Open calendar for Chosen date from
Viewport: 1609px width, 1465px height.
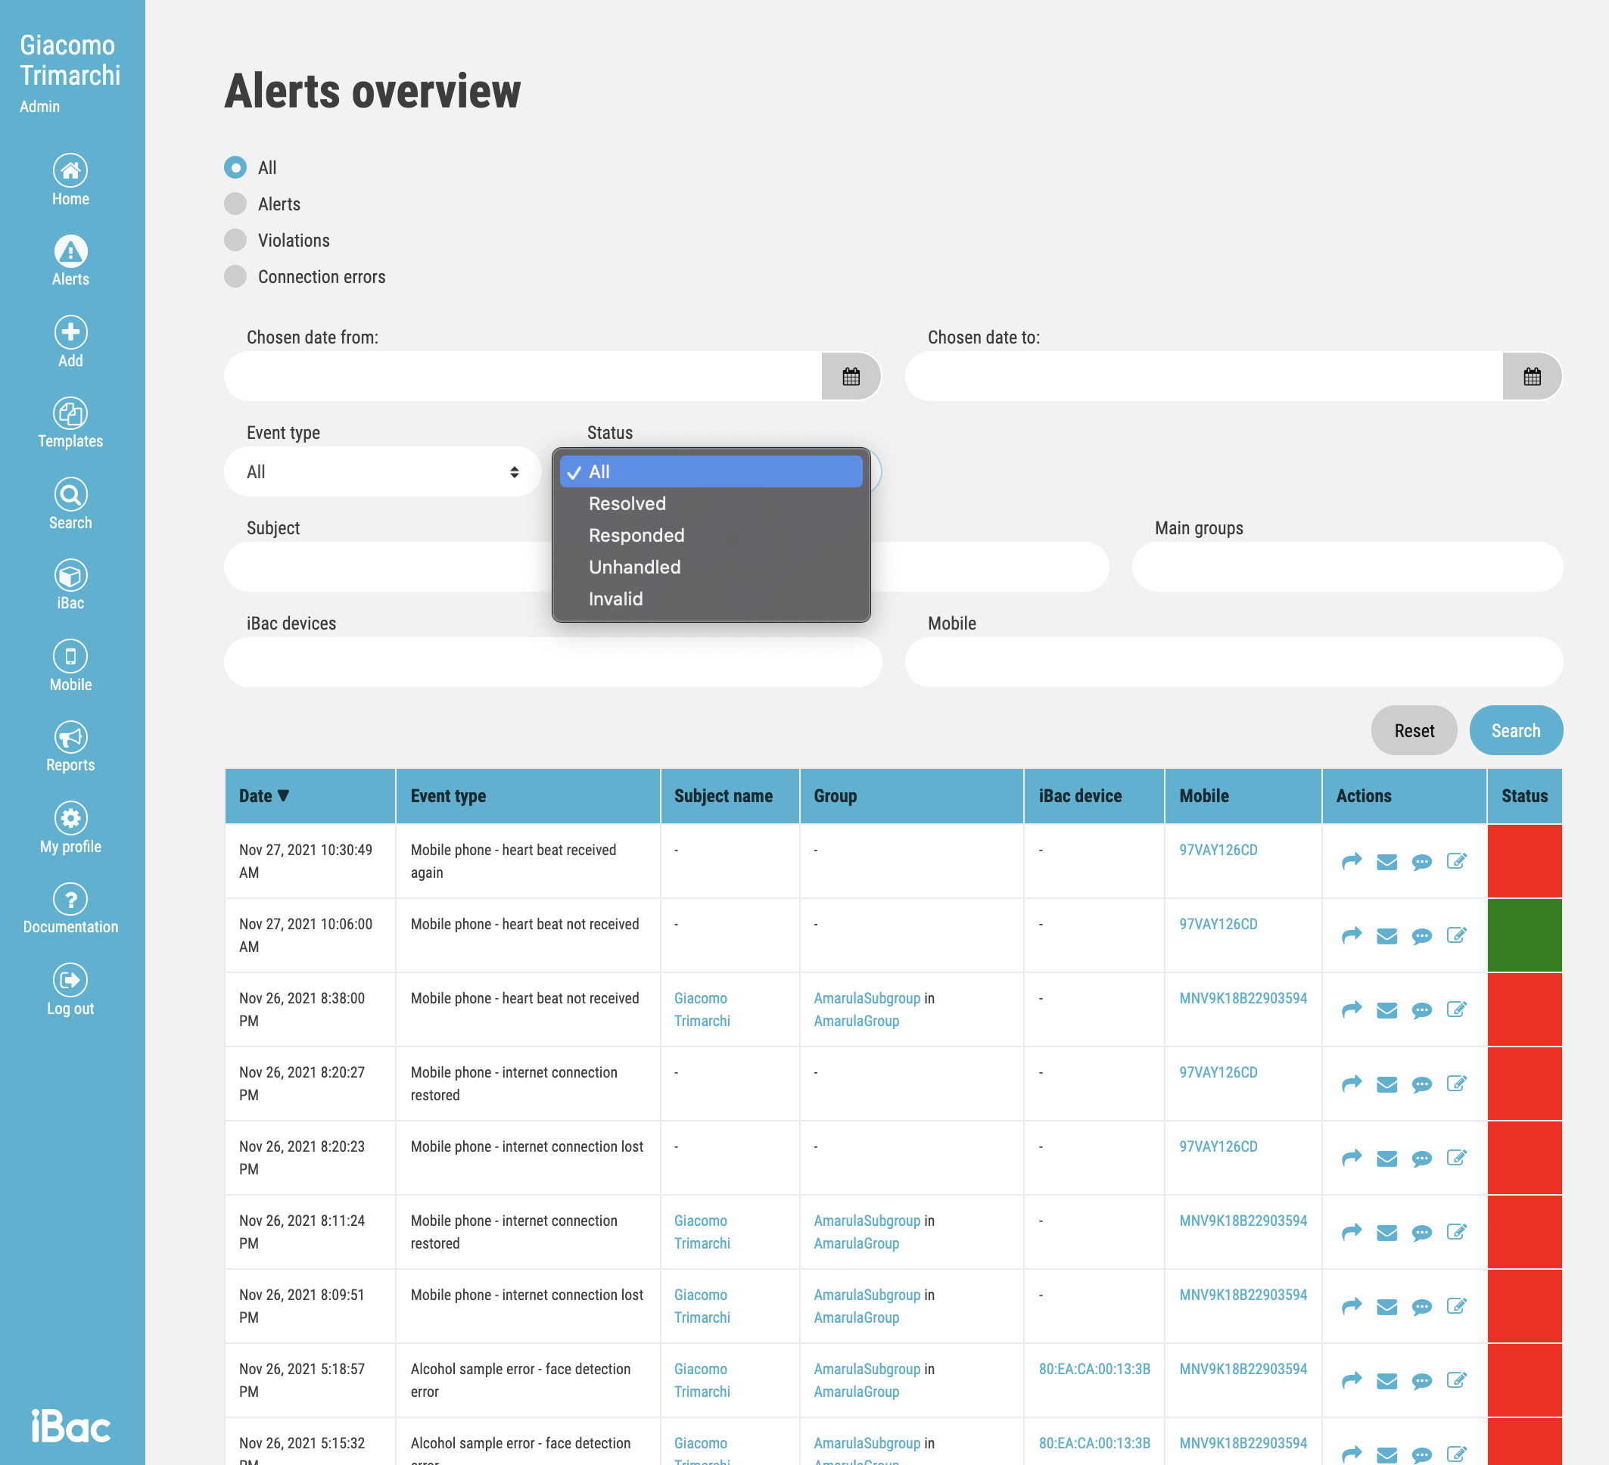click(851, 377)
